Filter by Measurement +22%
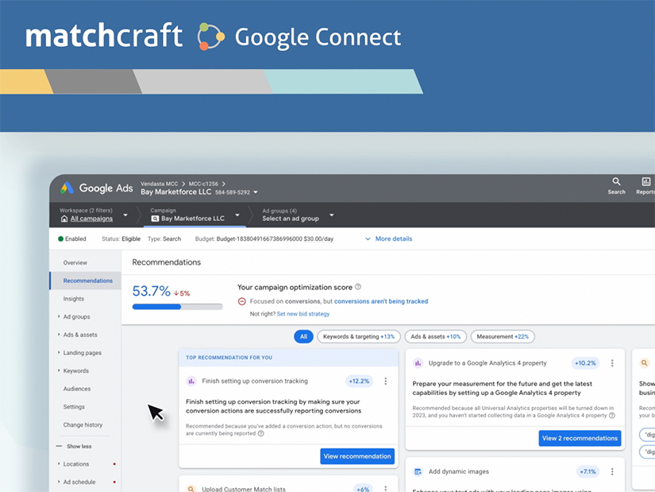655x492 pixels. tap(503, 336)
